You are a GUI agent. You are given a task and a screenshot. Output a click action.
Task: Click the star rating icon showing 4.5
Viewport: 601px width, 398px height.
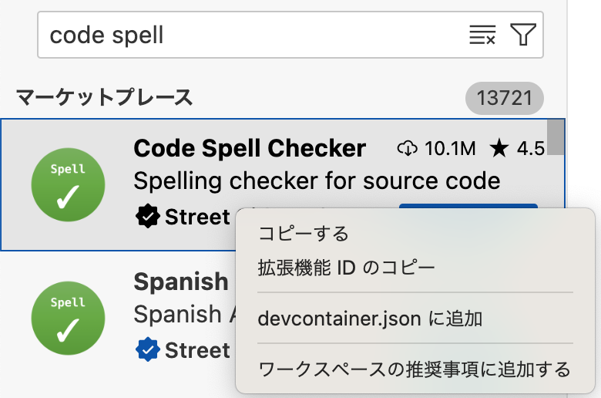(499, 149)
